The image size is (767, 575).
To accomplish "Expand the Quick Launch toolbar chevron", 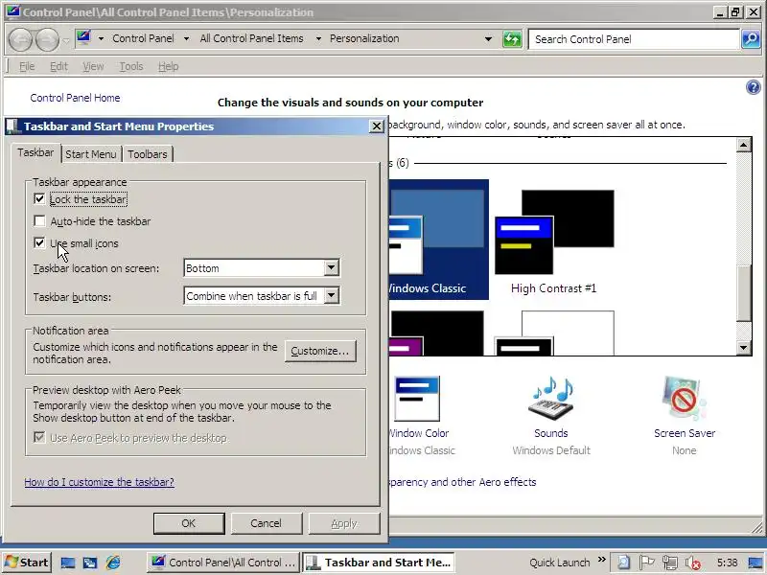I will click(602, 560).
